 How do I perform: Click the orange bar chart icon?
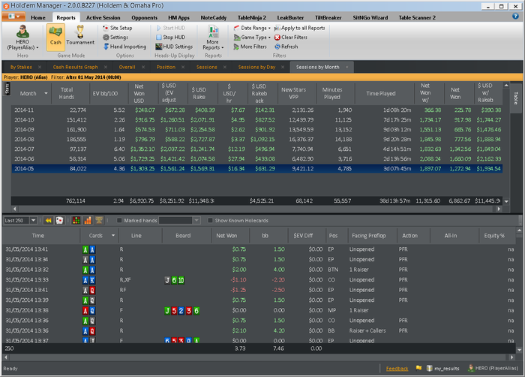pyautogui.click(x=88, y=220)
